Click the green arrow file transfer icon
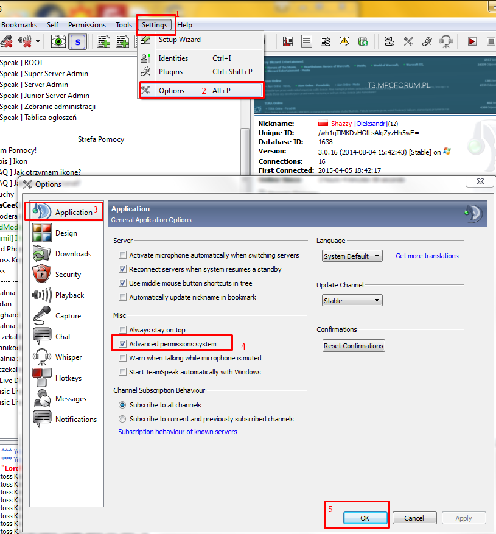Viewport: 496px width, 534px height. click(363, 41)
